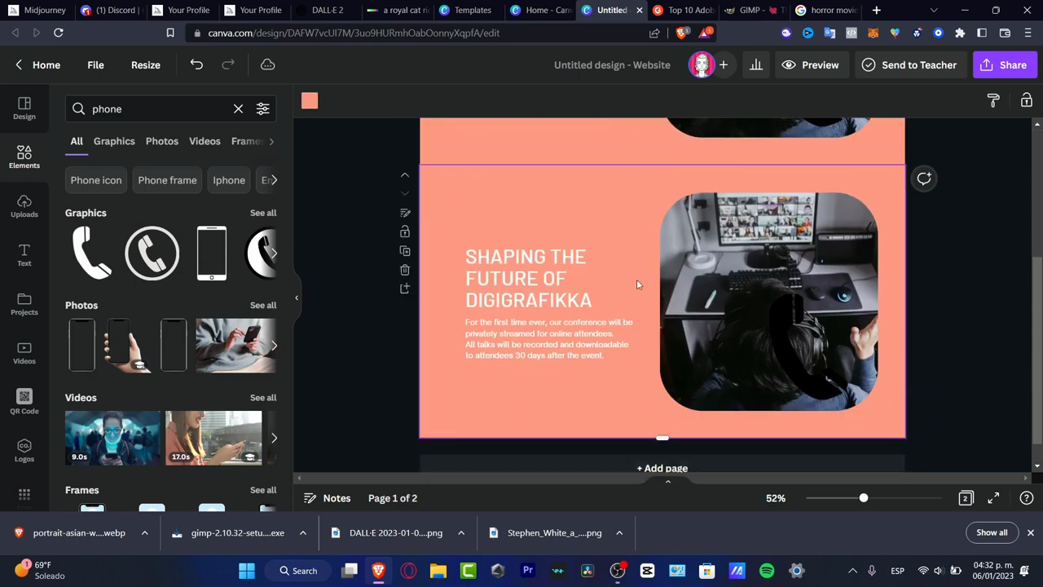The image size is (1043, 587).
Task: Enter fullscreen presentation mode
Action: point(993,498)
